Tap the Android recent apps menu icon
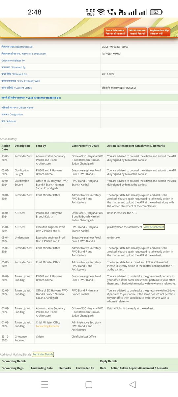 45,384
